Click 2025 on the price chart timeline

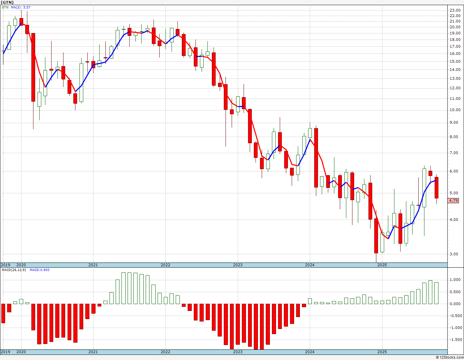pos(382,265)
